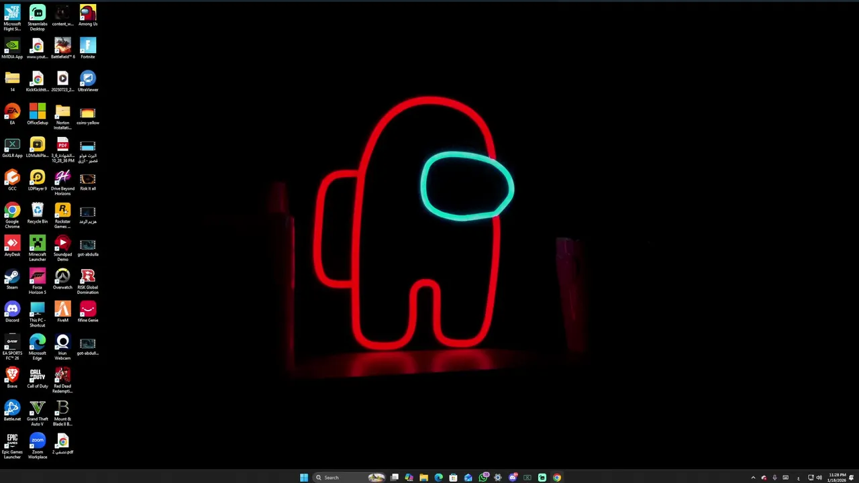This screenshot has width=859, height=483.
Task: Select the OfficeSetup icon
Action: (38, 114)
